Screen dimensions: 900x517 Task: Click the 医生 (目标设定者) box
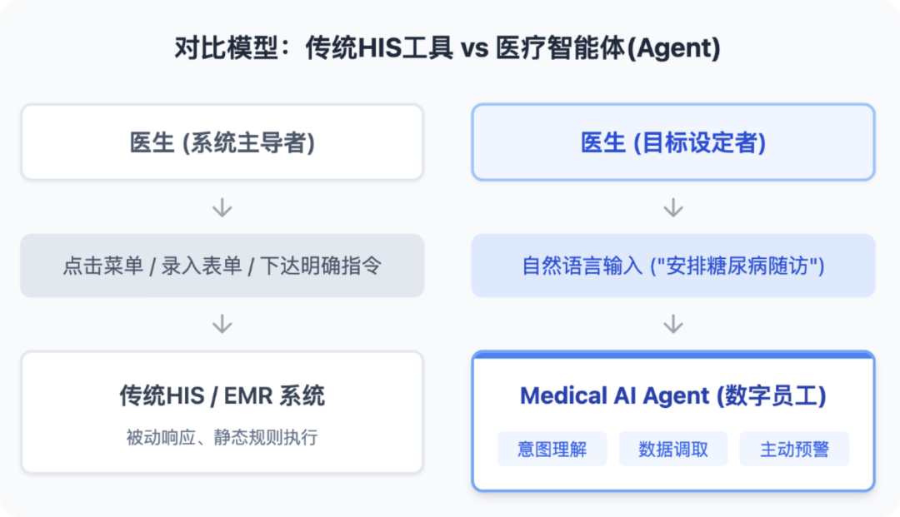coord(672,142)
